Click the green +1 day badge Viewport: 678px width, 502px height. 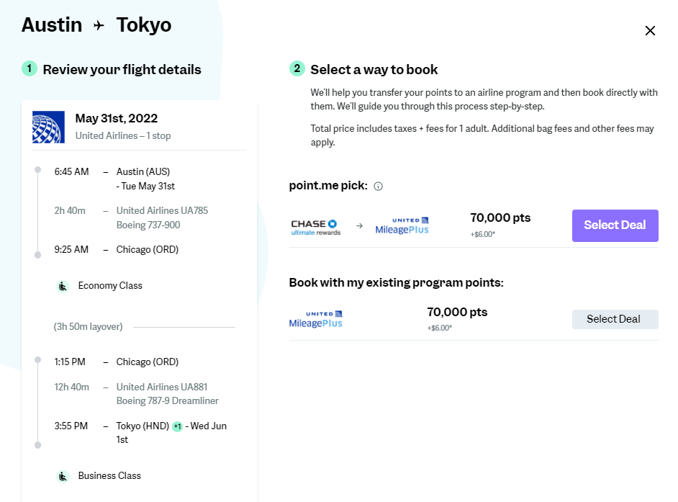177,426
